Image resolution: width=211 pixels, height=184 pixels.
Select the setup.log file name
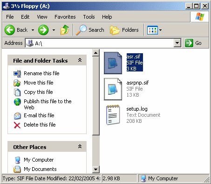coord(137,109)
